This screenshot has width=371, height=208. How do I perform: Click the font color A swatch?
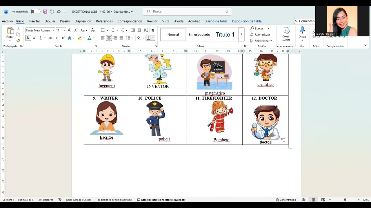tap(89, 38)
